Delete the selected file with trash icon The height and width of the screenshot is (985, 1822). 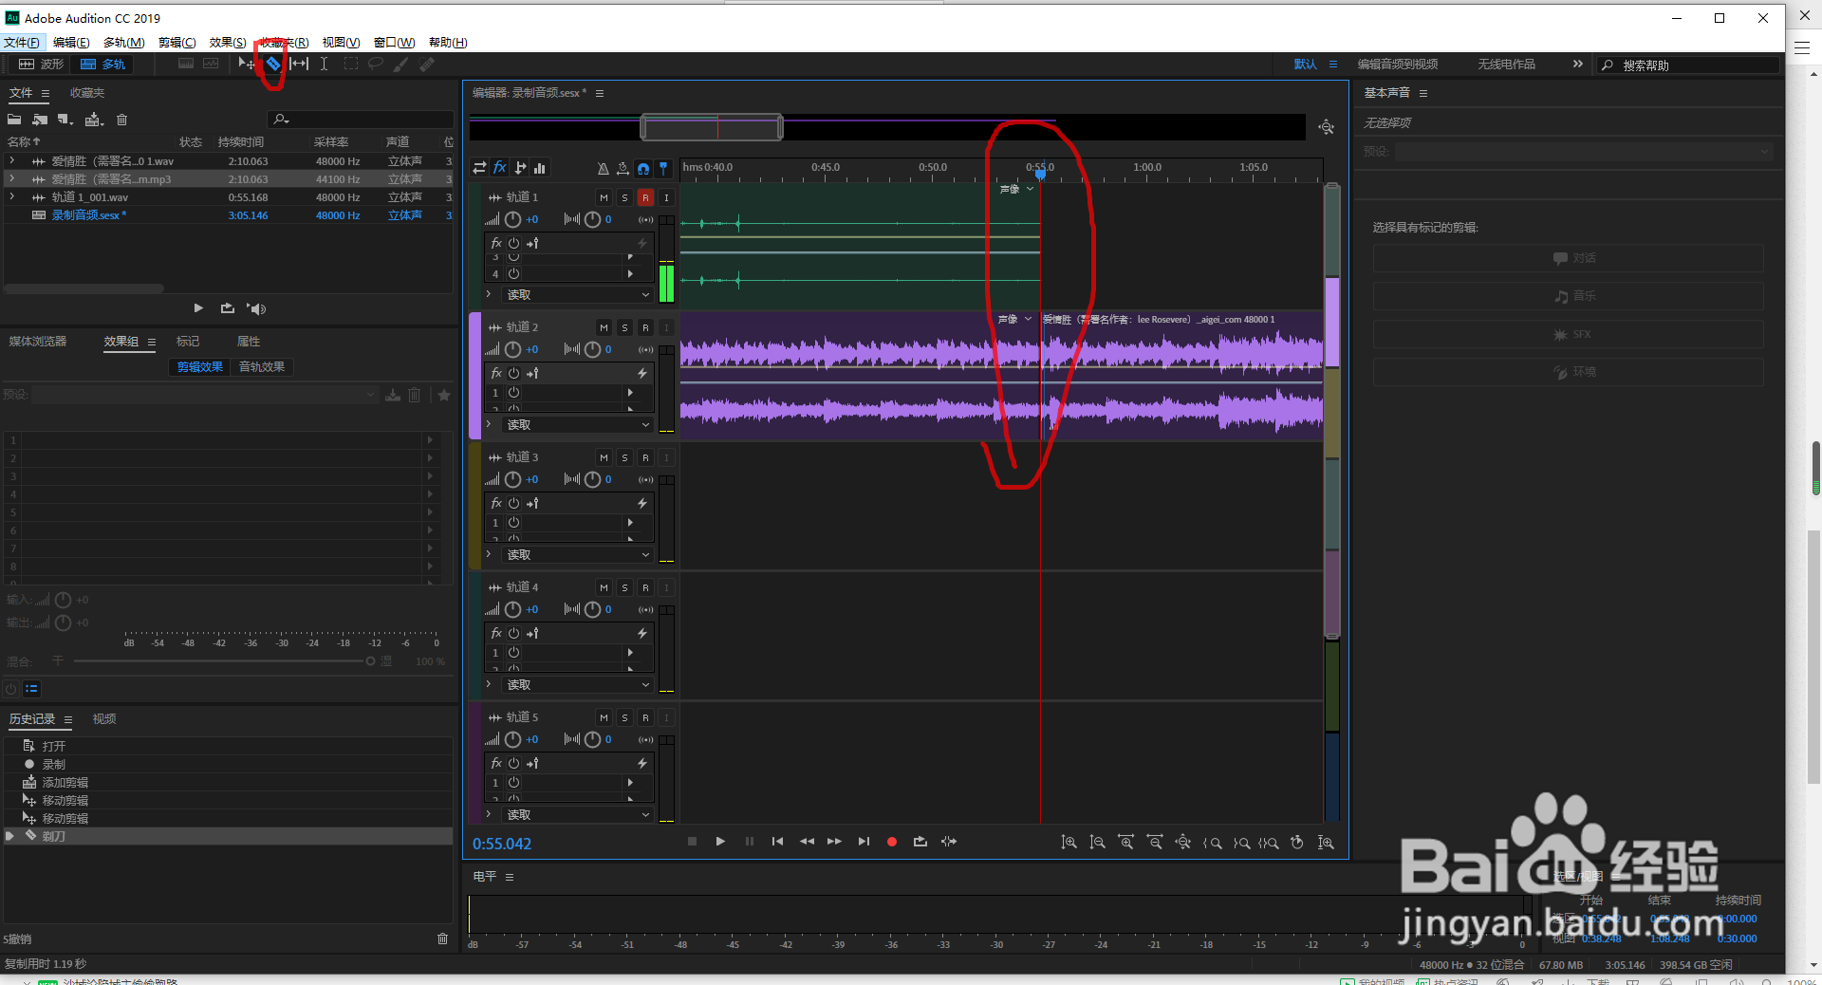(121, 120)
